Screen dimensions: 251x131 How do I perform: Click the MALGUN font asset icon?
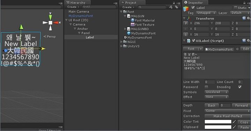pos(129,16)
